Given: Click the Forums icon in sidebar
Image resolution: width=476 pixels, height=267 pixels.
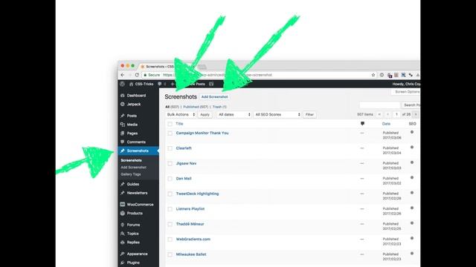Looking at the screenshot, I should pos(122,225).
